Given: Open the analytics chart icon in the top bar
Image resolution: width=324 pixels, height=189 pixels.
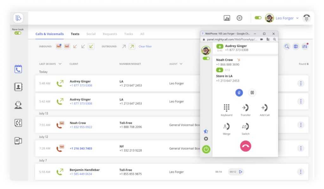Looking at the screenshot, I should point(227,18).
